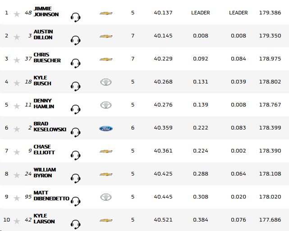Click William Byron's headset icon
The width and height of the screenshot is (289, 231).
pyautogui.click(x=76, y=178)
